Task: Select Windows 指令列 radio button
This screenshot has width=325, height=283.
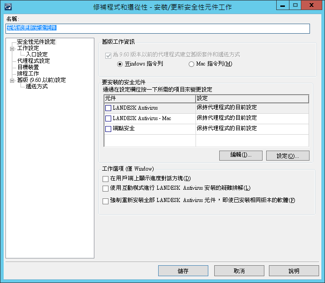Action: pyautogui.click(x=120, y=64)
